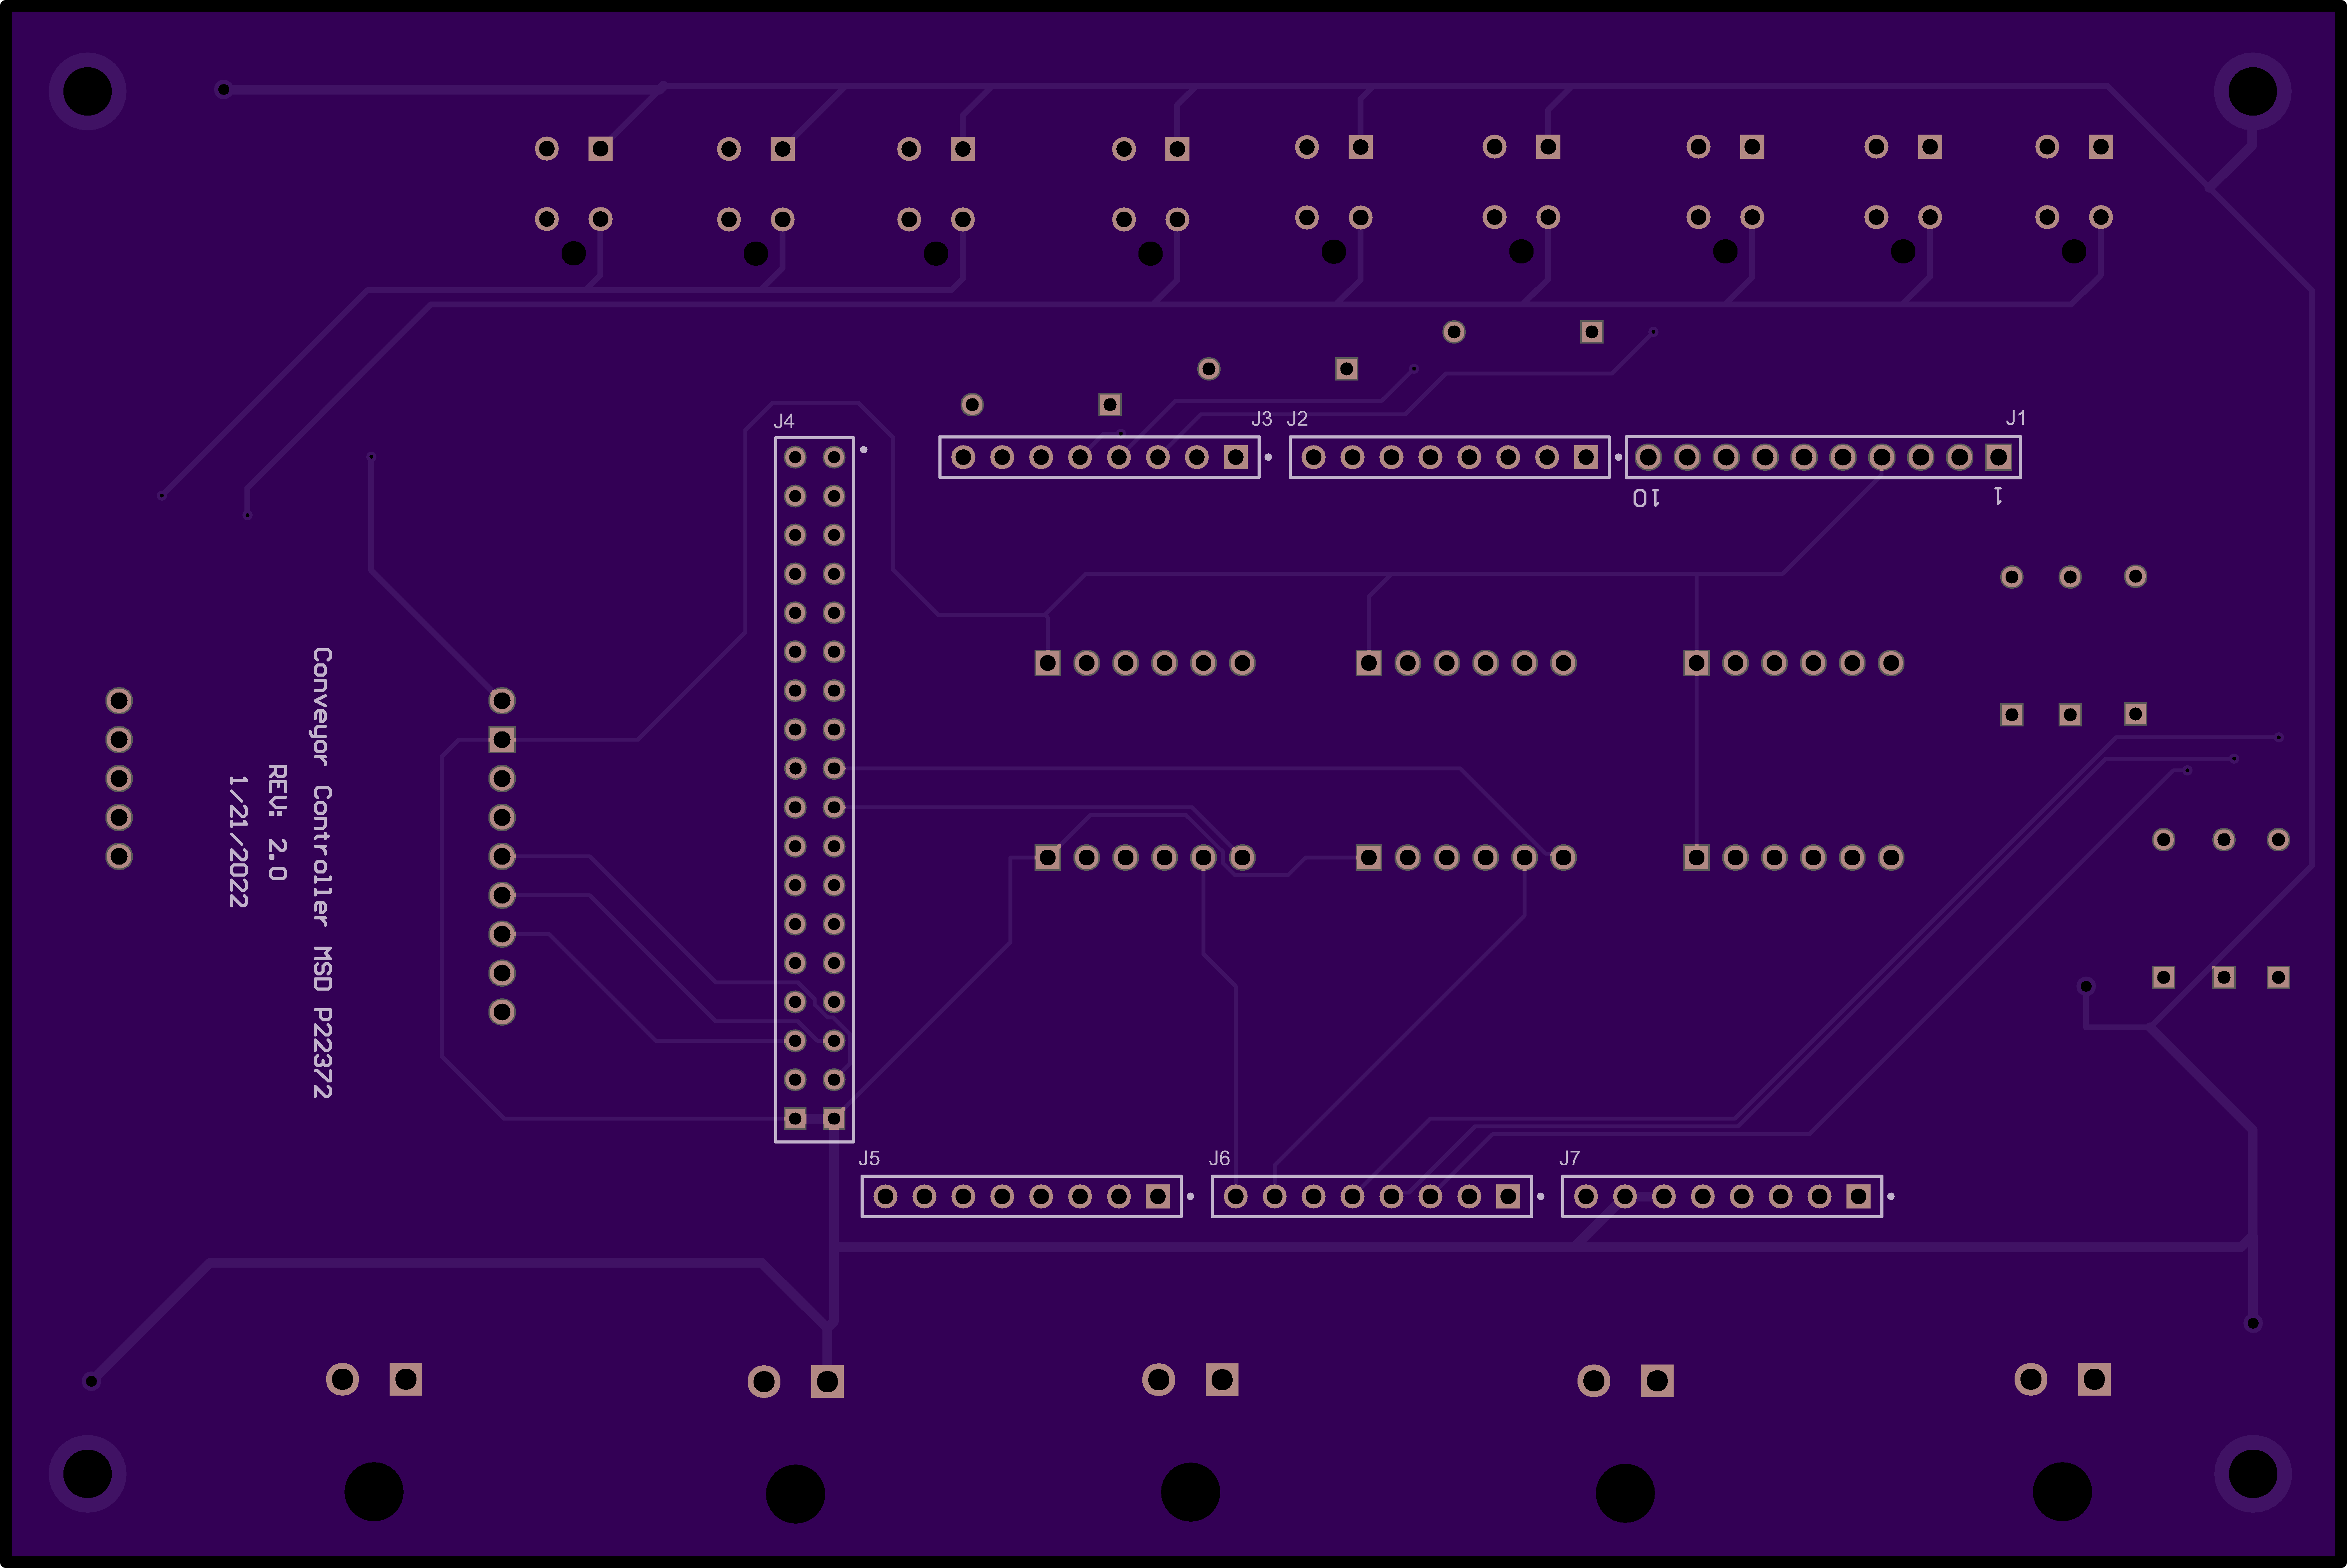Screen dimensions: 2347x1568
Task: Click the J4 connector label
Action: point(784,421)
